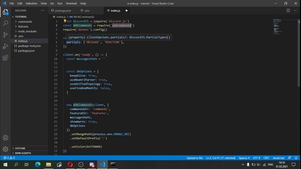Screen dimensions: 301x169
Task: Click the feedback icon in status bar
Action: click(290, 158)
